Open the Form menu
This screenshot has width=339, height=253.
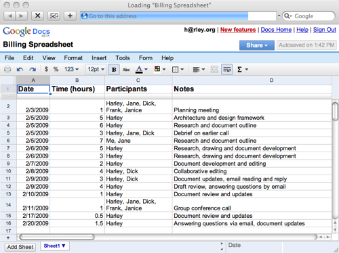146,58
